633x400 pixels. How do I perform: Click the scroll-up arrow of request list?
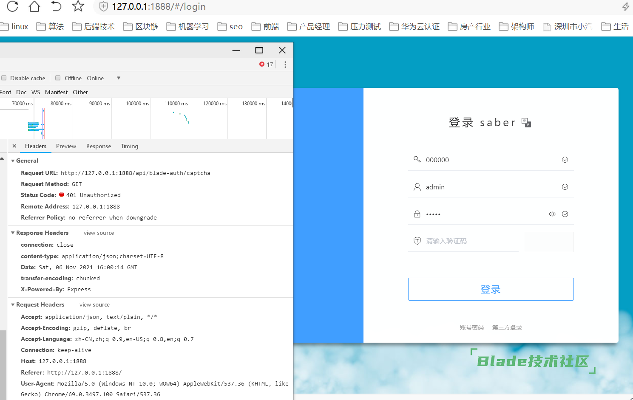point(3,158)
